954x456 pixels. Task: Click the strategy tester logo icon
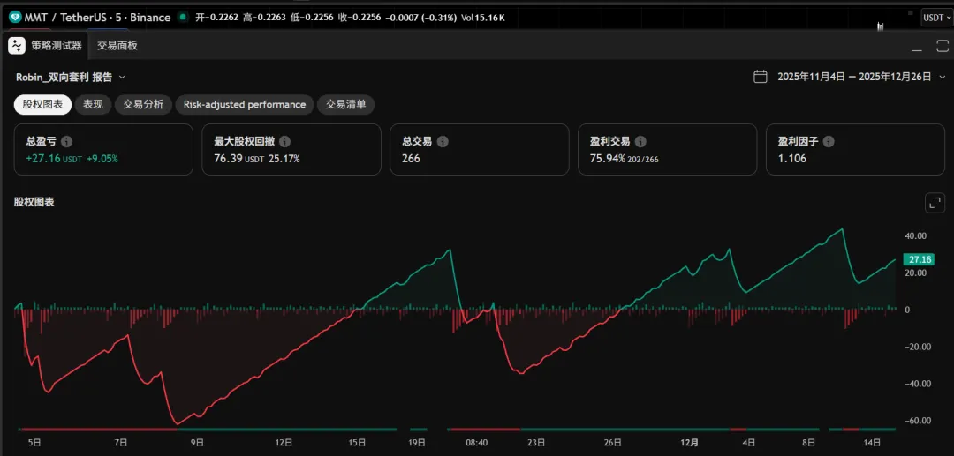coord(17,45)
